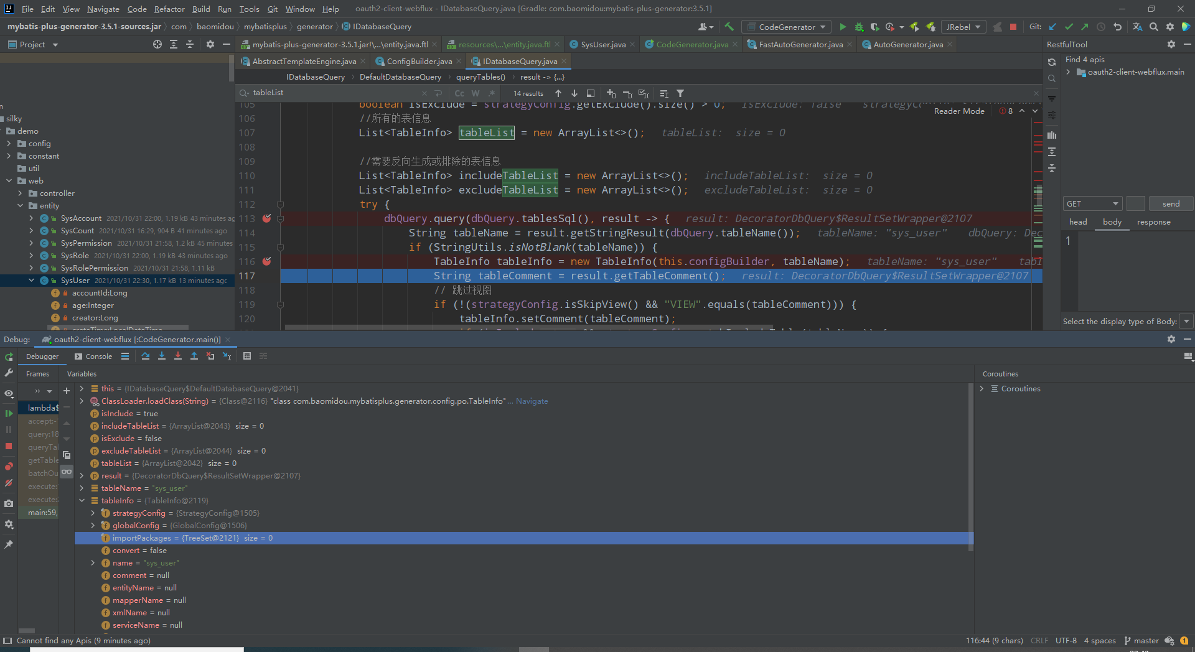1195x652 pixels.
Task: Open the translate icon in toolbar
Action: (x=1137, y=27)
